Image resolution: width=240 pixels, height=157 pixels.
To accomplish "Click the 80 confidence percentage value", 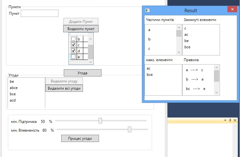I will [x=45, y=130].
